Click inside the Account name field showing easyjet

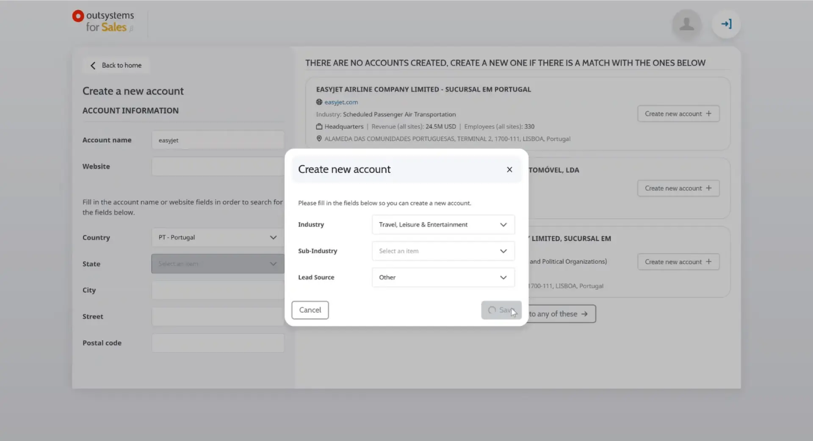click(217, 140)
